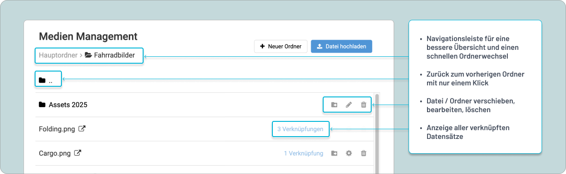566x174 pixels.
Task: Select the Cargo.png file name
Action: [x=55, y=153]
